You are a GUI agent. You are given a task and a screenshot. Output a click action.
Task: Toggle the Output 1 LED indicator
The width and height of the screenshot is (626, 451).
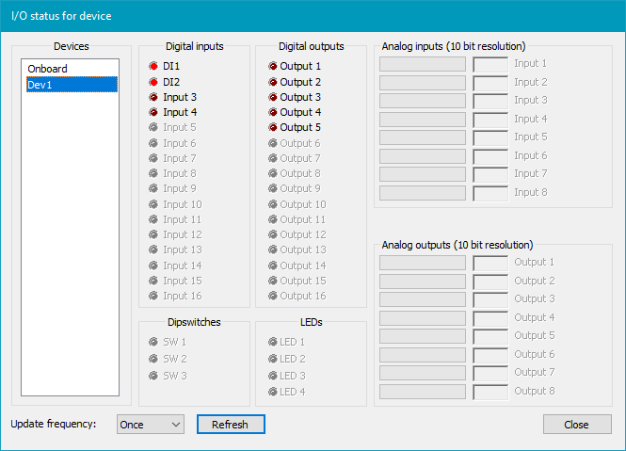(x=273, y=66)
